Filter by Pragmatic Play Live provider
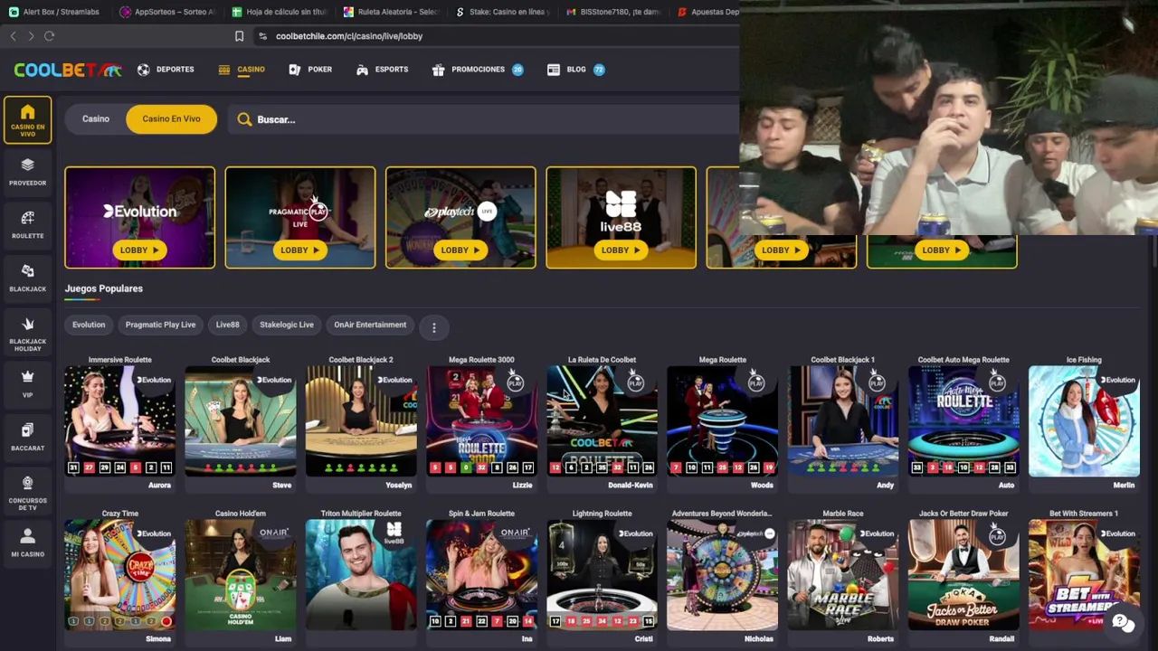Viewport: 1158px width, 651px height. tap(160, 325)
